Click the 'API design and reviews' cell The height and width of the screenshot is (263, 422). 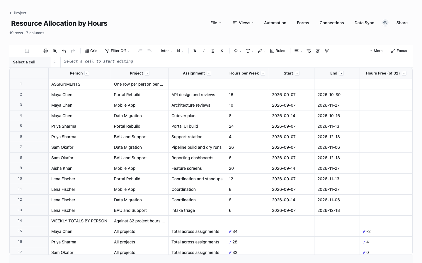coord(197,95)
